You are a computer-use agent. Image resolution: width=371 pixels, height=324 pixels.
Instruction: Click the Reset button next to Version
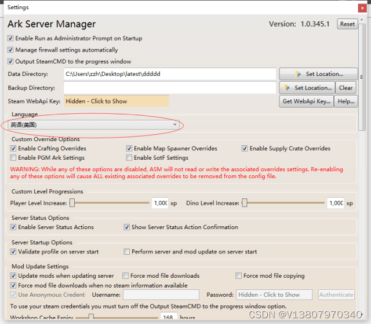[347, 24]
